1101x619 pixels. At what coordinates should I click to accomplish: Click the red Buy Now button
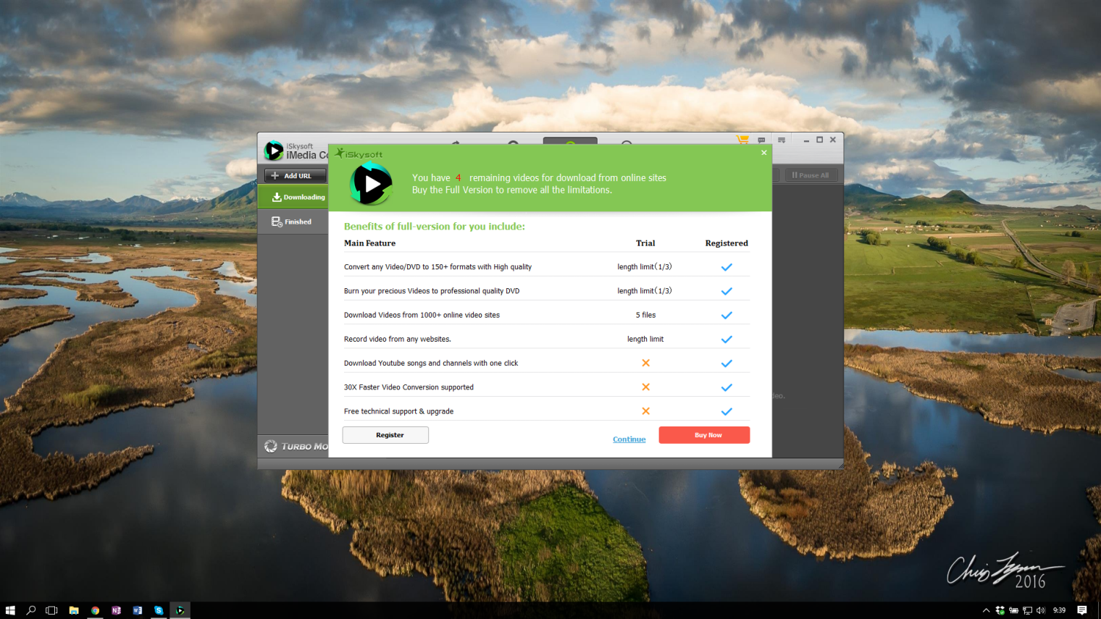pos(704,435)
